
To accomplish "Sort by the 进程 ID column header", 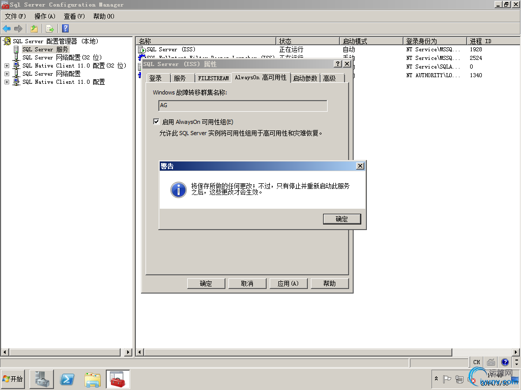I will coord(493,41).
